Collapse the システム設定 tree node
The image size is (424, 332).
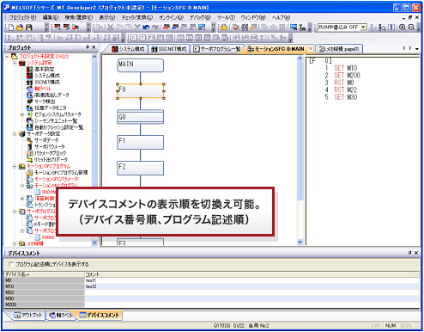15,63
